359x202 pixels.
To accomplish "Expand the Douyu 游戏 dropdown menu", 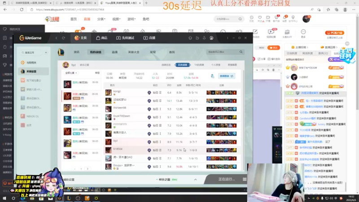I will click(131, 19).
